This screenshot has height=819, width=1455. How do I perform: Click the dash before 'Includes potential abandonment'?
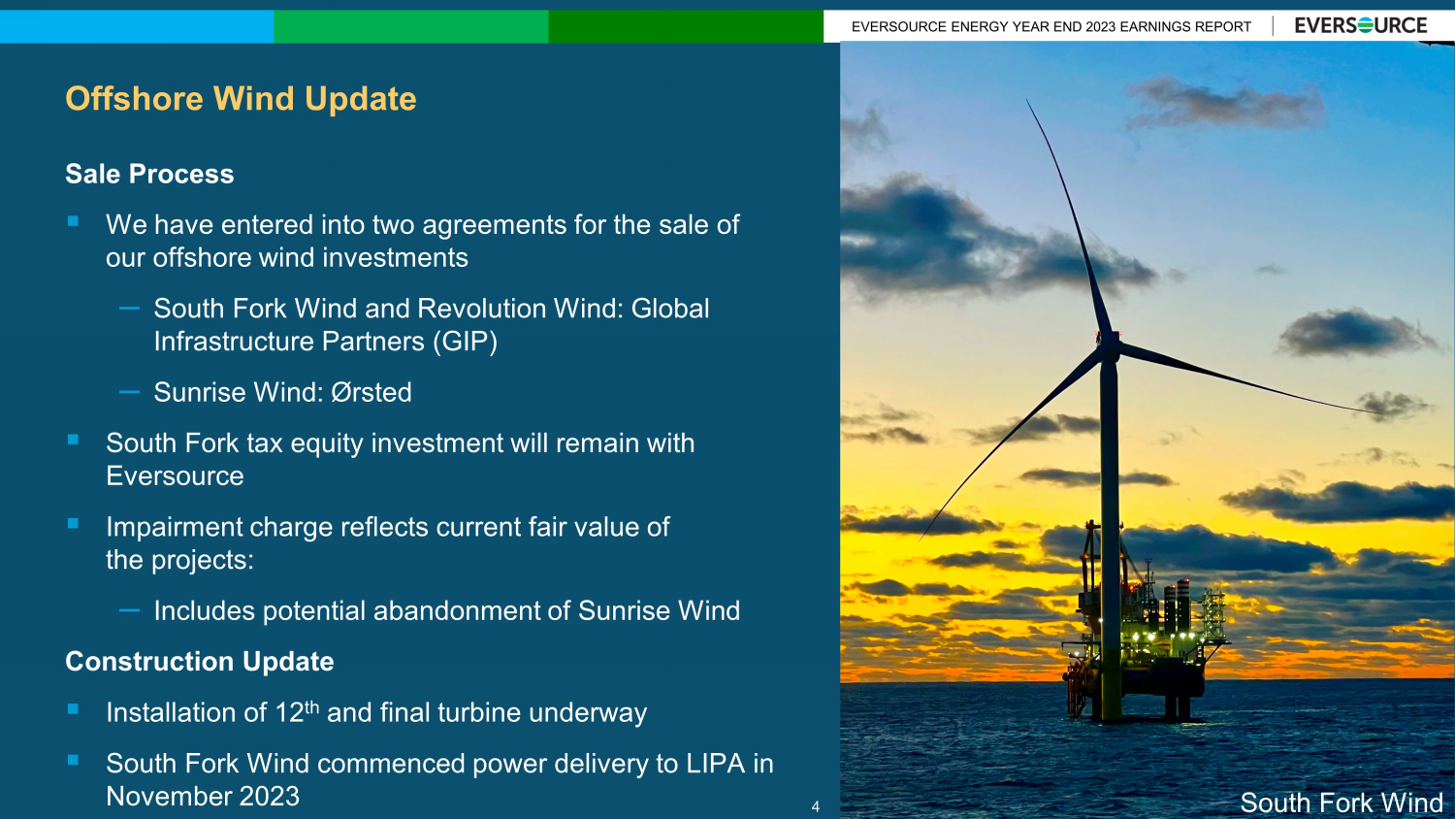point(129,610)
